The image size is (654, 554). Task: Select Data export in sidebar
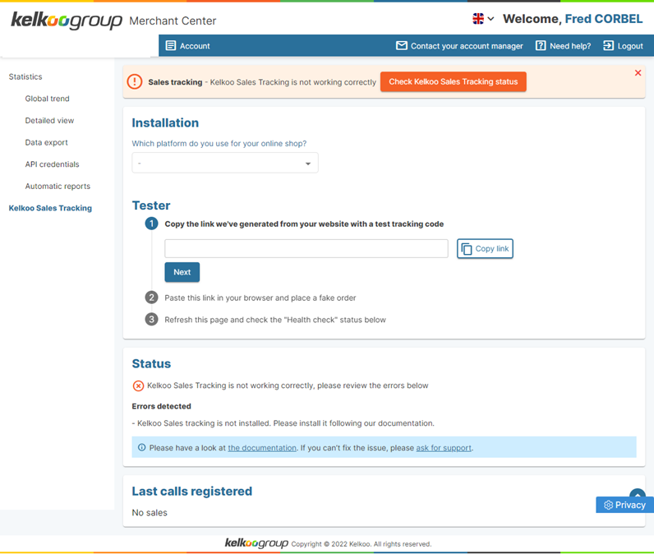click(46, 142)
